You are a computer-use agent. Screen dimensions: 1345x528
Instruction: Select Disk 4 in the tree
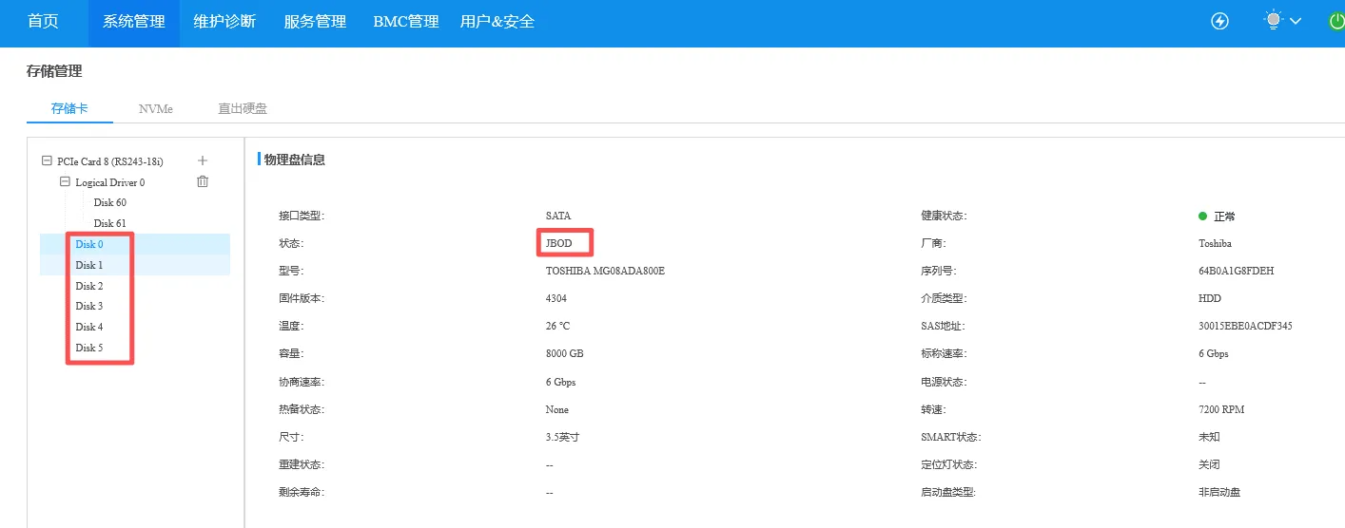point(89,327)
